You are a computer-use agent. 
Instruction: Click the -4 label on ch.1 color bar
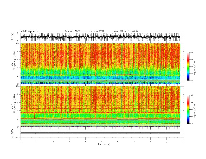[x=192, y=59]
